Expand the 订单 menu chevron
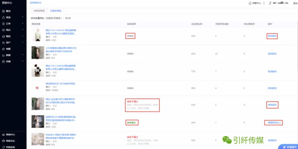The image size is (298, 149). click(23, 23)
